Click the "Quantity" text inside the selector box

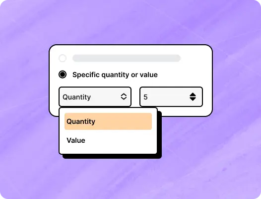click(x=77, y=97)
